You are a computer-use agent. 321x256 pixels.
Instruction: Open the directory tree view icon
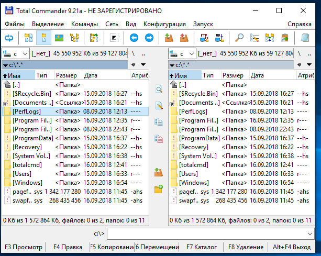74,38
